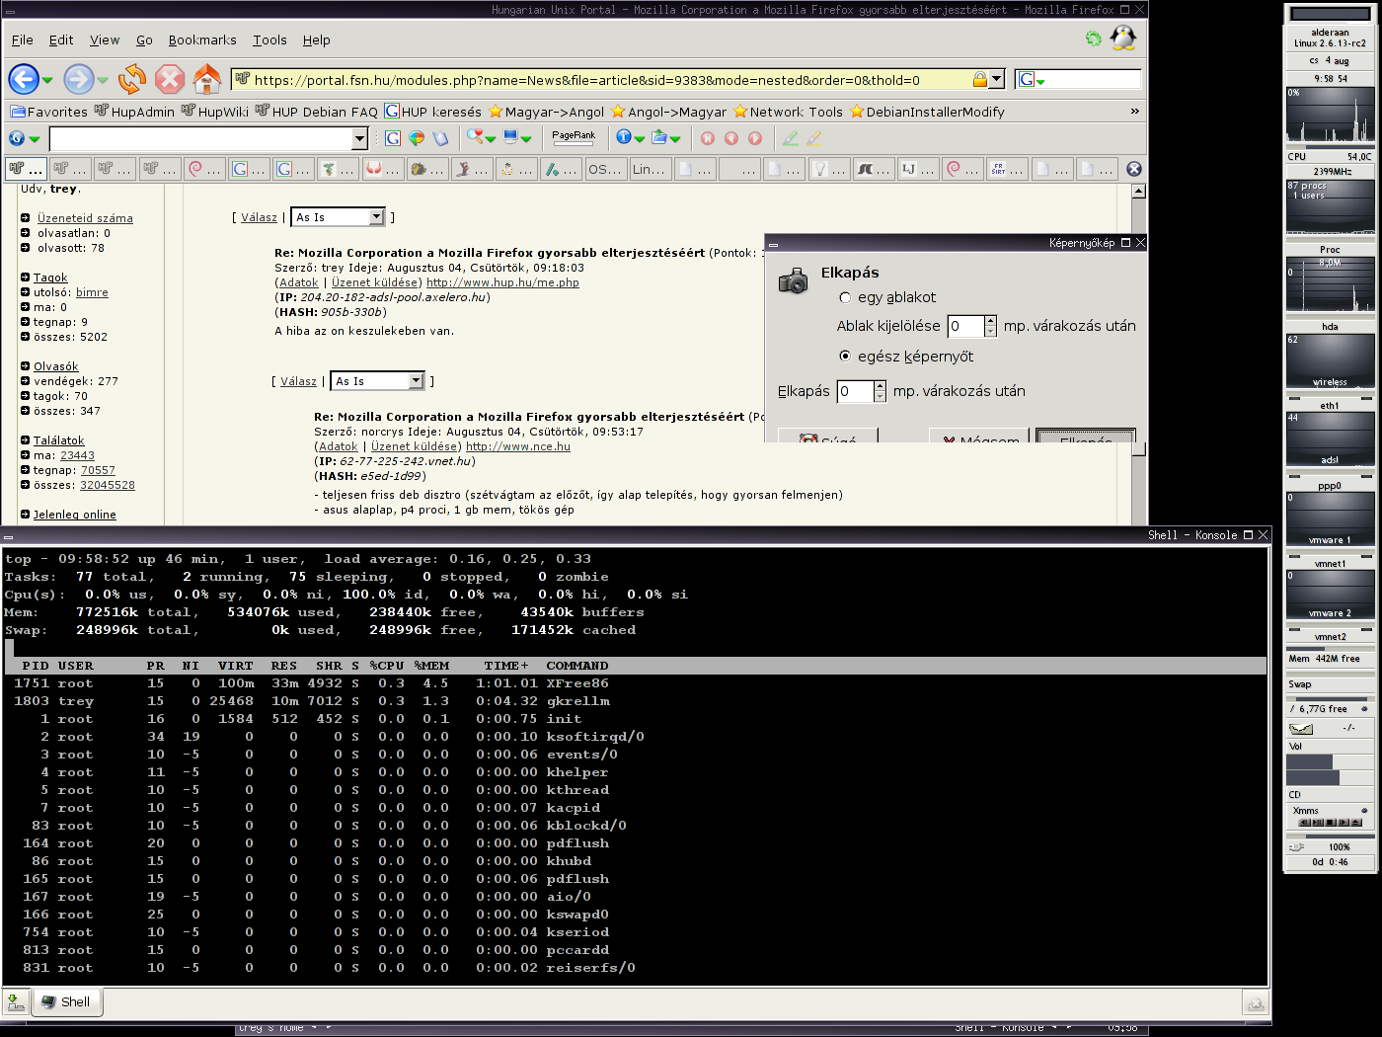The height and width of the screenshot is (1037, 1382).
Task: Open the File menu
Action: tap(23, 40)
